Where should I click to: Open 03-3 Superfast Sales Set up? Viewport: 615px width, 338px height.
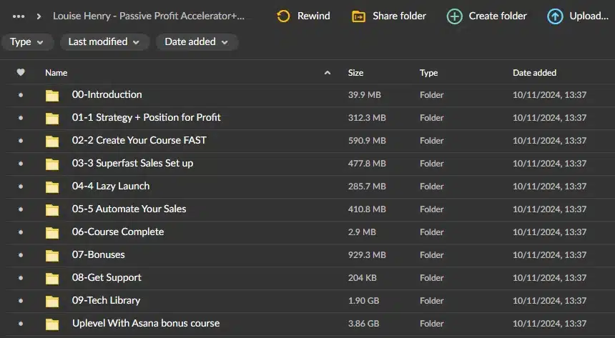point(132,163)
